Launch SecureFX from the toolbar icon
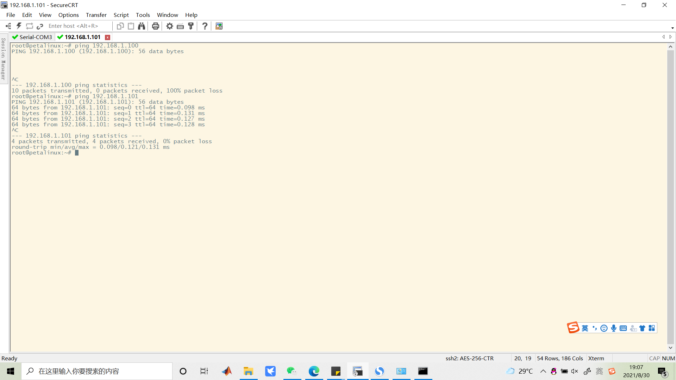The width and height of the screenshot is (676, 380). pos(219,26)
